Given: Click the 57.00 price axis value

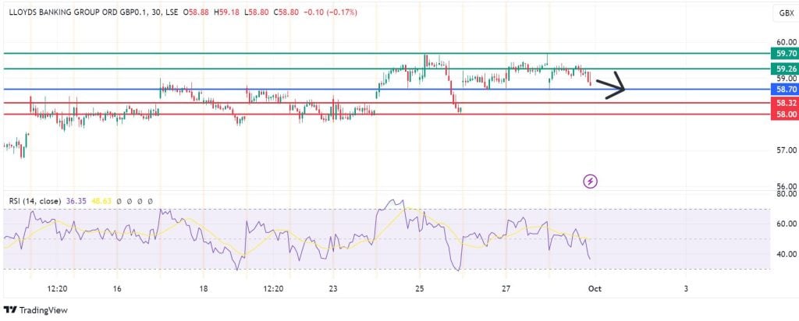Looking at the screenshot, I should click(787, 150).
